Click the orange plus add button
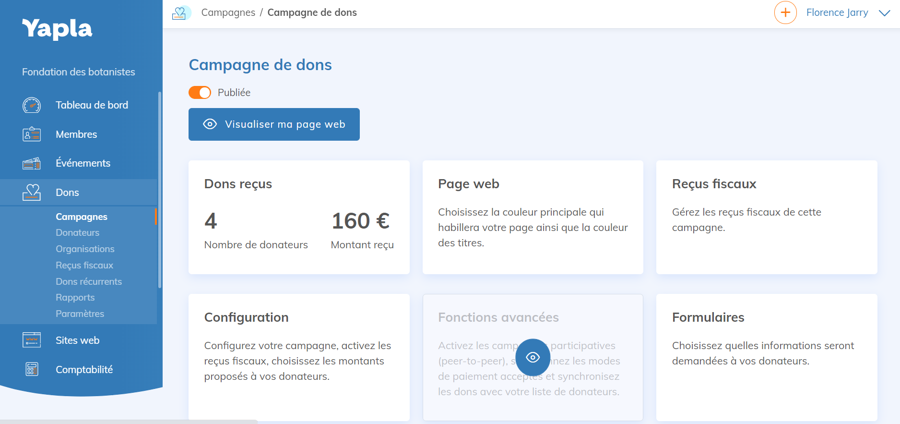The height and width of the screenshot is (424, 900). click(x=785, y=12)
